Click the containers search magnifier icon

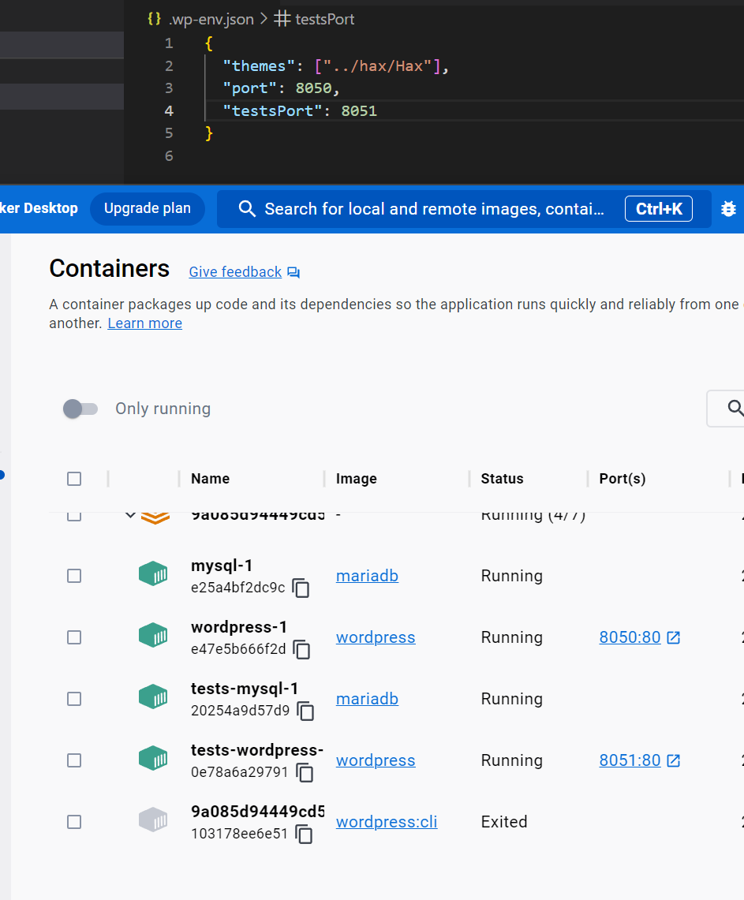[x=735, y=408]
